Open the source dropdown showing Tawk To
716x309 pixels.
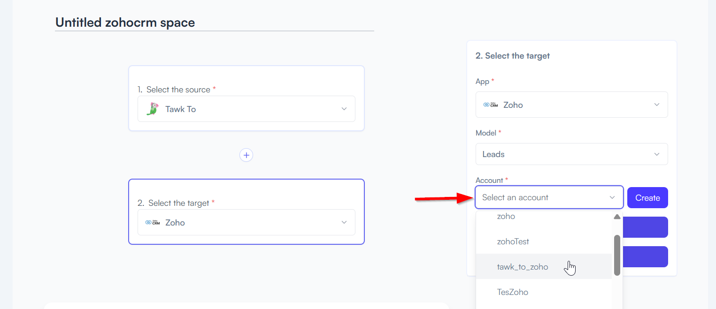[246, 109]
